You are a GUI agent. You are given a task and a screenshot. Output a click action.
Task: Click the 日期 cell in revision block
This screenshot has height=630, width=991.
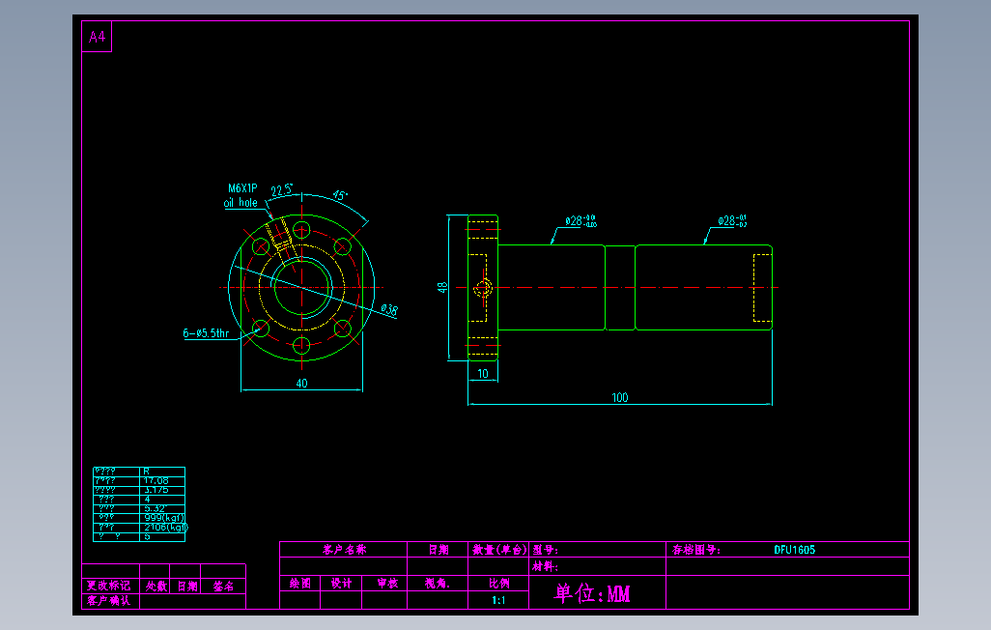185,586
